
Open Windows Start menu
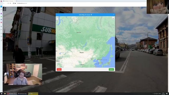click(2, 94)
